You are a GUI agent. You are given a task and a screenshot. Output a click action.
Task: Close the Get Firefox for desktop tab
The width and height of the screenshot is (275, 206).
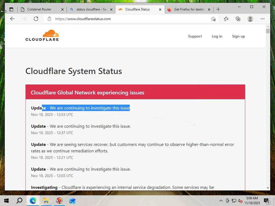[x=209, y=9]
